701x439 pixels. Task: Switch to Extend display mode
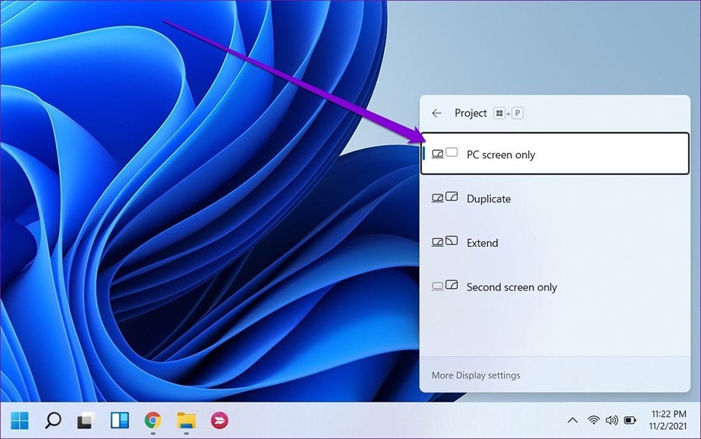click(x=554, y=243)
